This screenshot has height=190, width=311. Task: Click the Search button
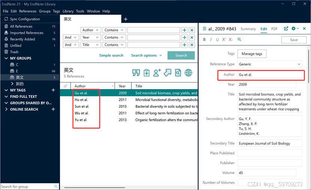[181, 55]
